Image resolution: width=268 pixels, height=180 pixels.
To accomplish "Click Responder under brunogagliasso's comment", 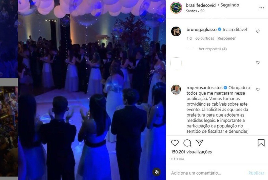I will pyautogui.click(x=226, y=39).
